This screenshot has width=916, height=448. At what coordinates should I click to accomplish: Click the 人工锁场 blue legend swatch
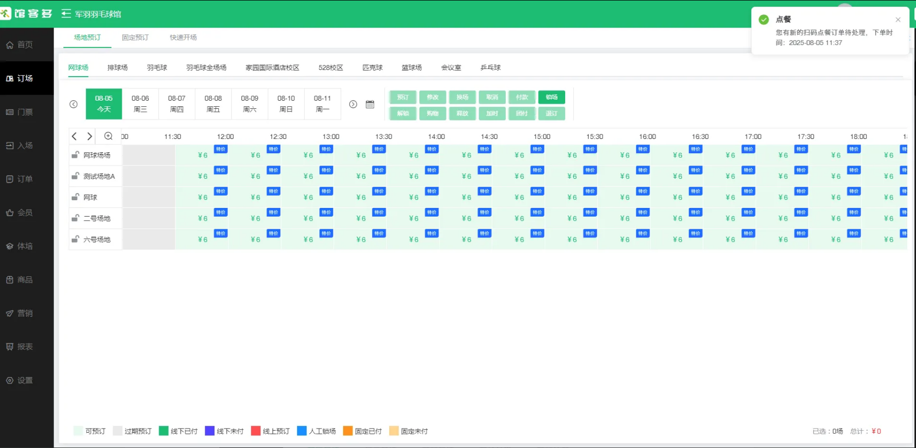302,431
